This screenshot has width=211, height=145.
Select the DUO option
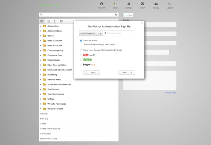(81, 60)
